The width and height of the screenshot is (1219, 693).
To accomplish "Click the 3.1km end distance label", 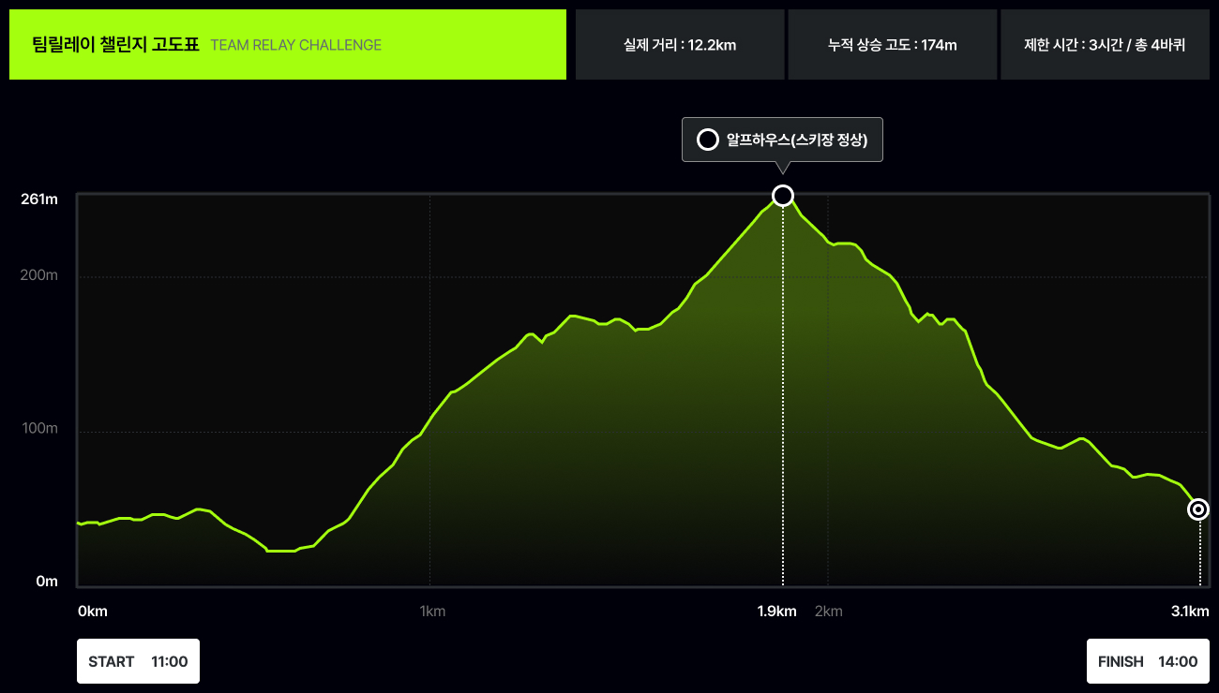I will coord(1190,612).
